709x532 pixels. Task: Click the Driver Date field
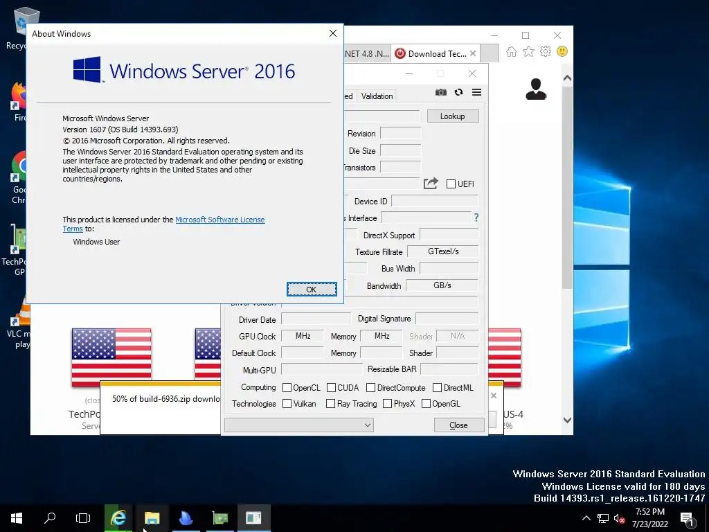point(316,319)
